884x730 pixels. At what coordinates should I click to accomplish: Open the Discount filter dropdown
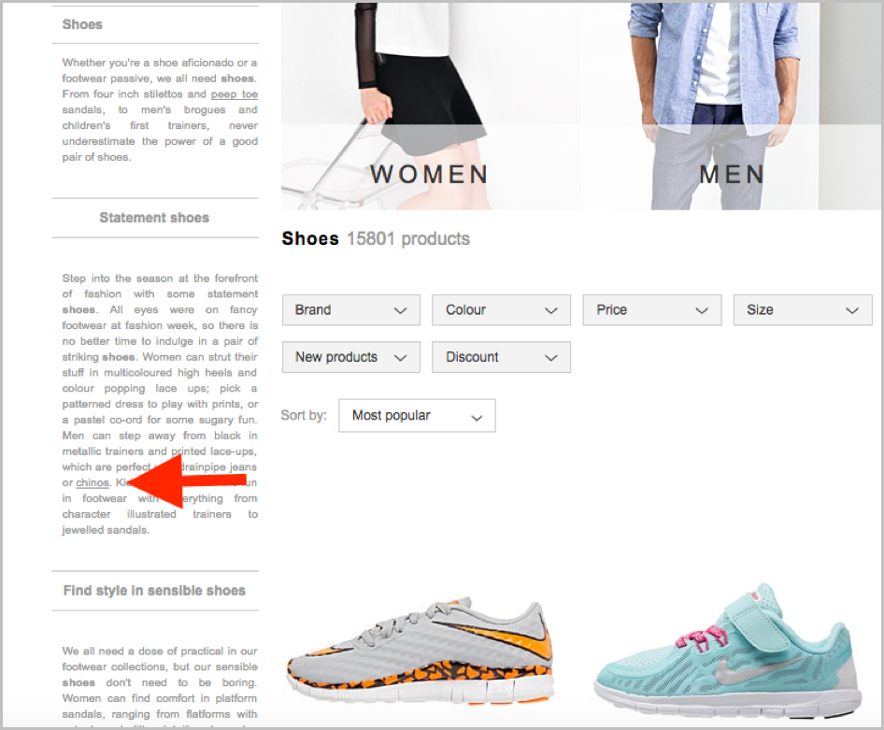pos(501,357)
